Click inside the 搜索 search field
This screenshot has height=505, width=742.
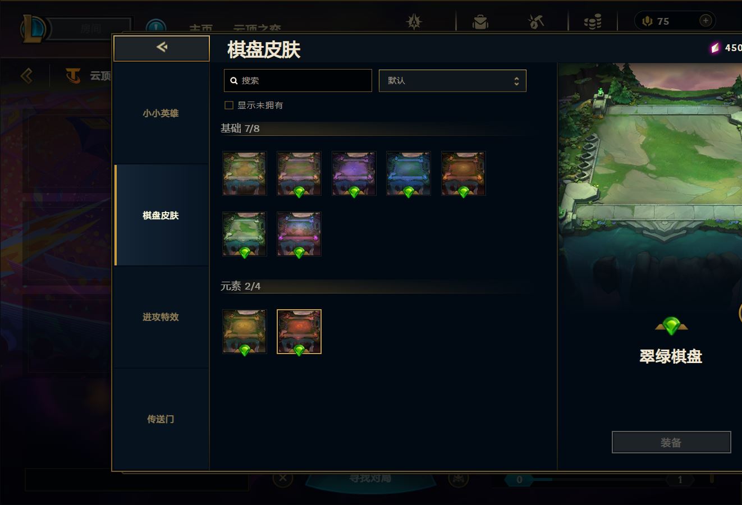pos(298,81)
